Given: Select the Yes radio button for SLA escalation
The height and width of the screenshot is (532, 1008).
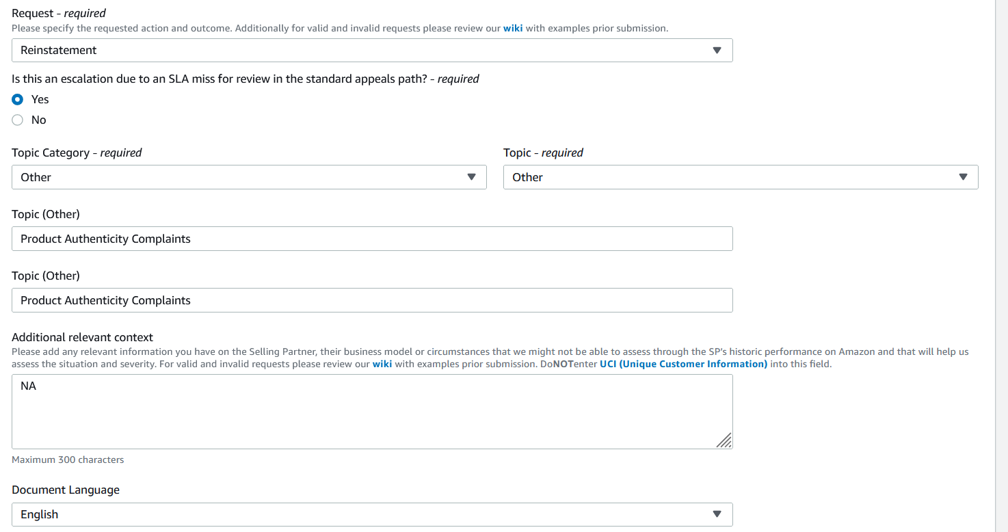Looking at the screenshot, I should [x=18, y=99].
